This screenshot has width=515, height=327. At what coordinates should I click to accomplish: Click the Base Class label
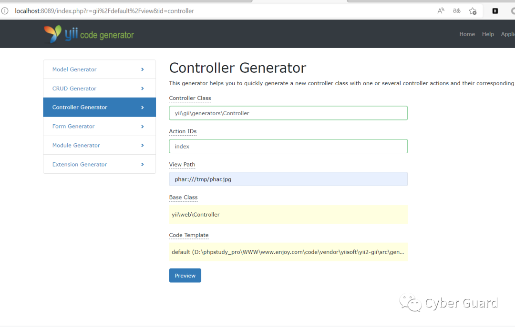(x=183, y=197)
